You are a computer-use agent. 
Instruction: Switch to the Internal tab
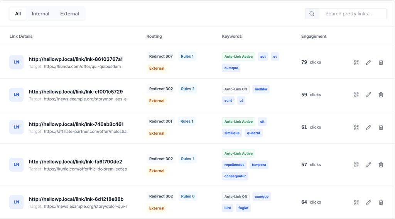(41, 14)
